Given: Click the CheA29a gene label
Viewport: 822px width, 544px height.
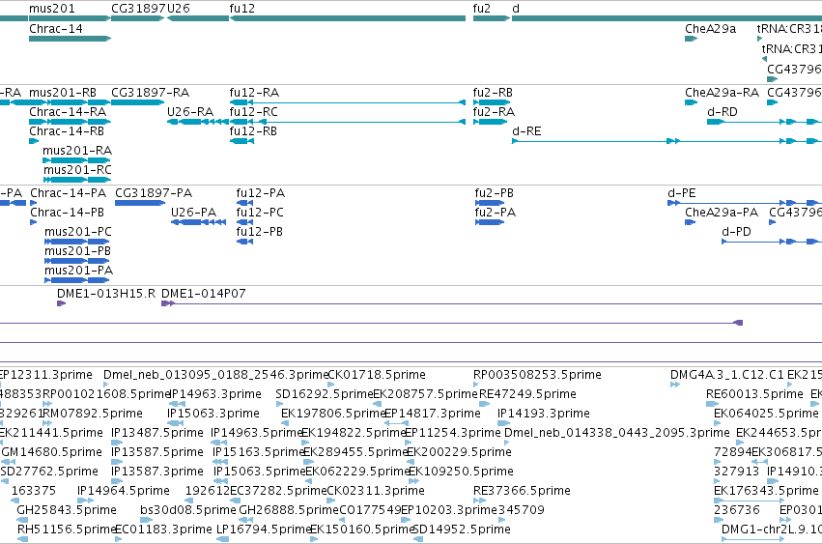Looking at the screenshot, I should coord(710,29).
